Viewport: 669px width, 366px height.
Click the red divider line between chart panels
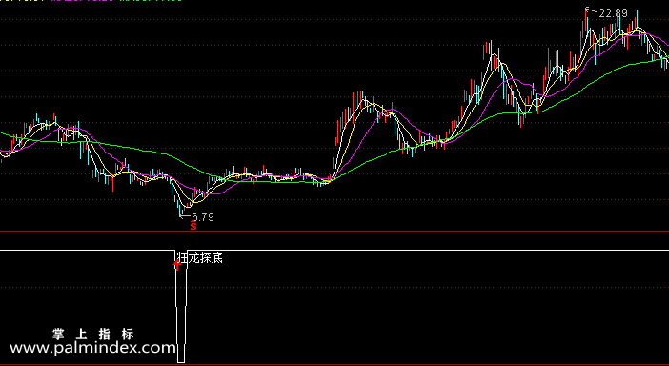[334, 232]
